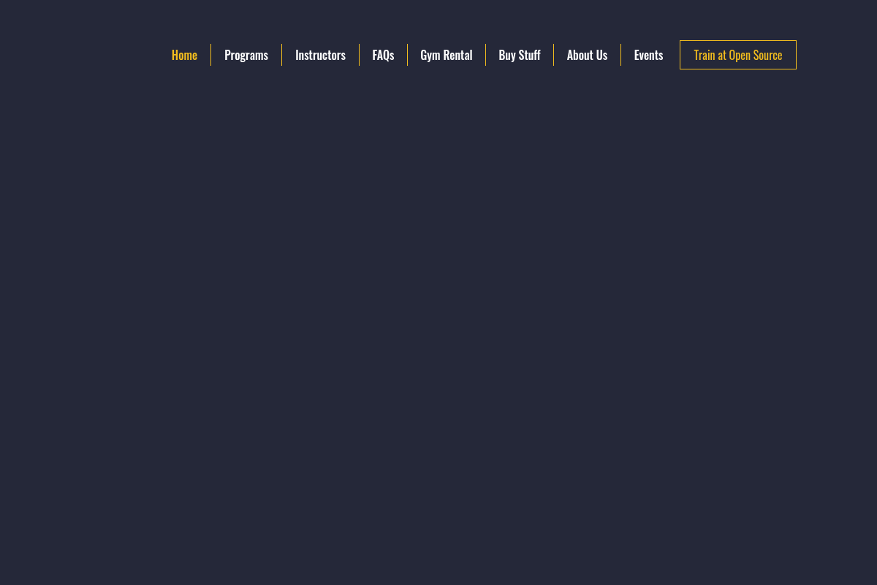877x585 pixels.
Task: Choose Events, the last white navbar item
Action: (x=648, y=55)
